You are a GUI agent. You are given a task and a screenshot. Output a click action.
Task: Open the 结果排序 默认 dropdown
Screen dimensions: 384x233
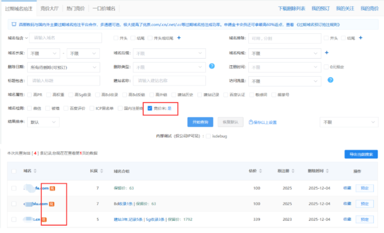(43, 122)
